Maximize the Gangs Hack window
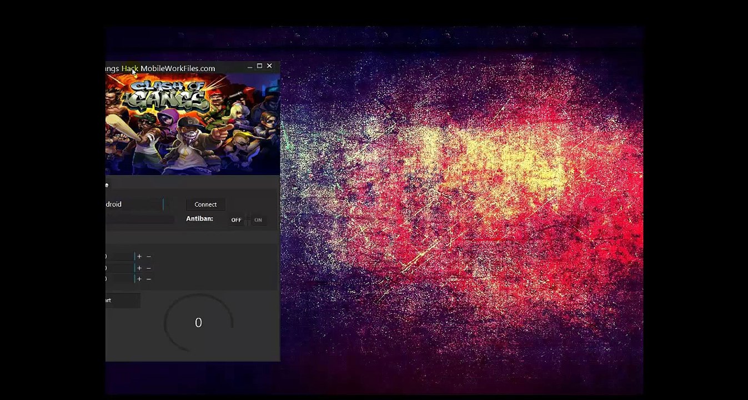This screenshot has height=400, width=748. [x=259, y=66]
